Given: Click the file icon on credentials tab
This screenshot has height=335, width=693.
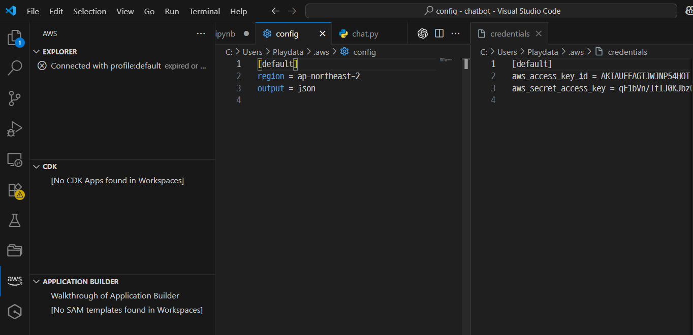Looking at the screenshot, I should pyautogui.click(x=482, y=33).
